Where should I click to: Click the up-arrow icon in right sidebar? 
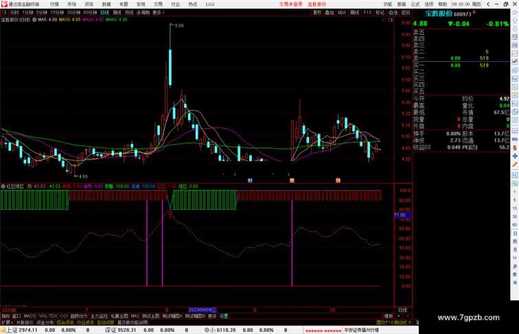[515, 21]
